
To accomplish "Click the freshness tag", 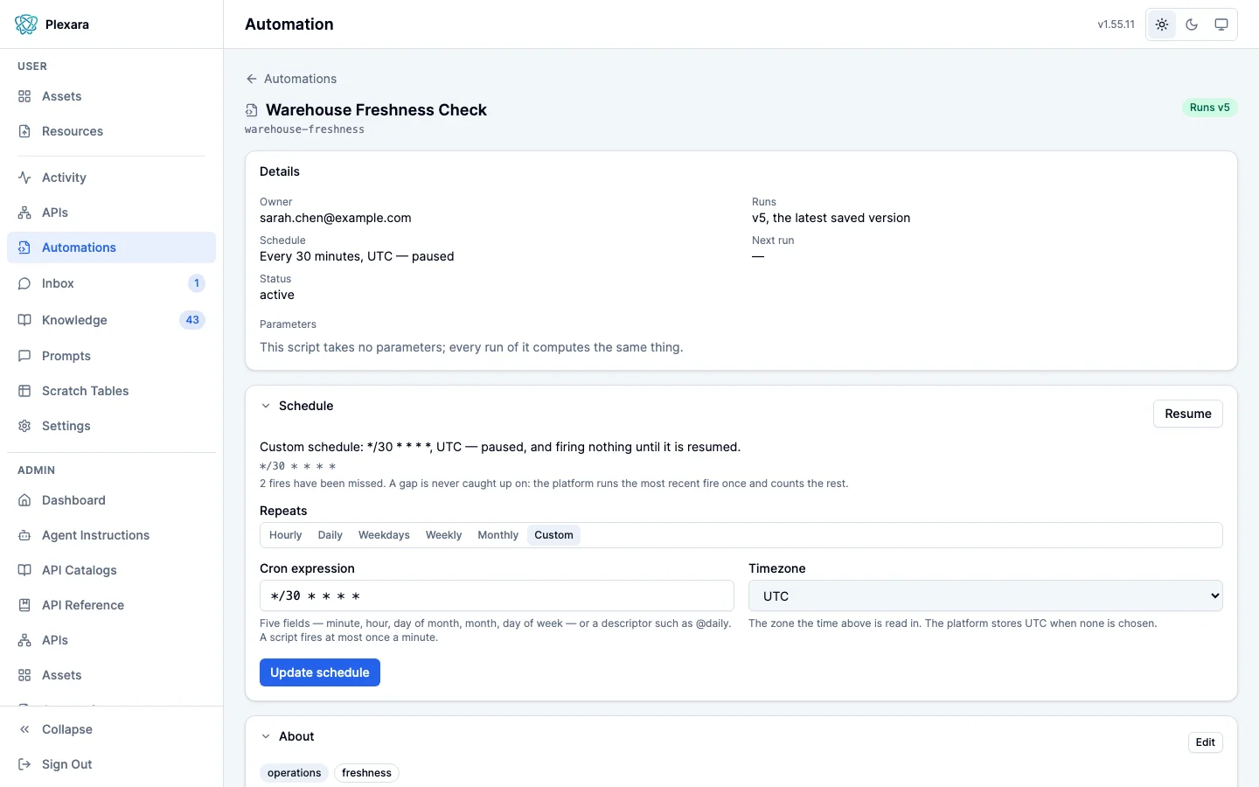I will pyautogui.click(x=366, y=773).
